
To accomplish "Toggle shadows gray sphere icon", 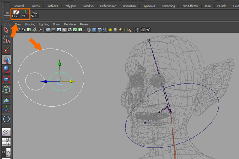I will pos(116,29).
